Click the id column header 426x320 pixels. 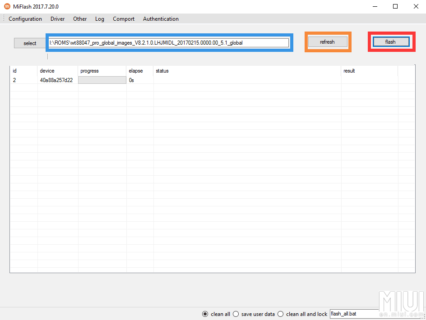23,71
